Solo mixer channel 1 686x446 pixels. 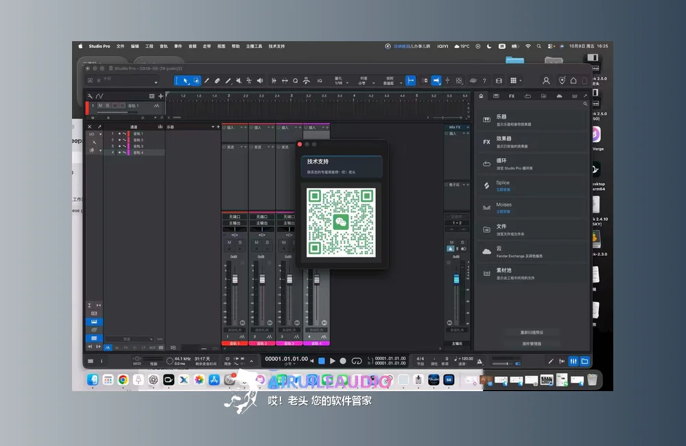point(239,242)
